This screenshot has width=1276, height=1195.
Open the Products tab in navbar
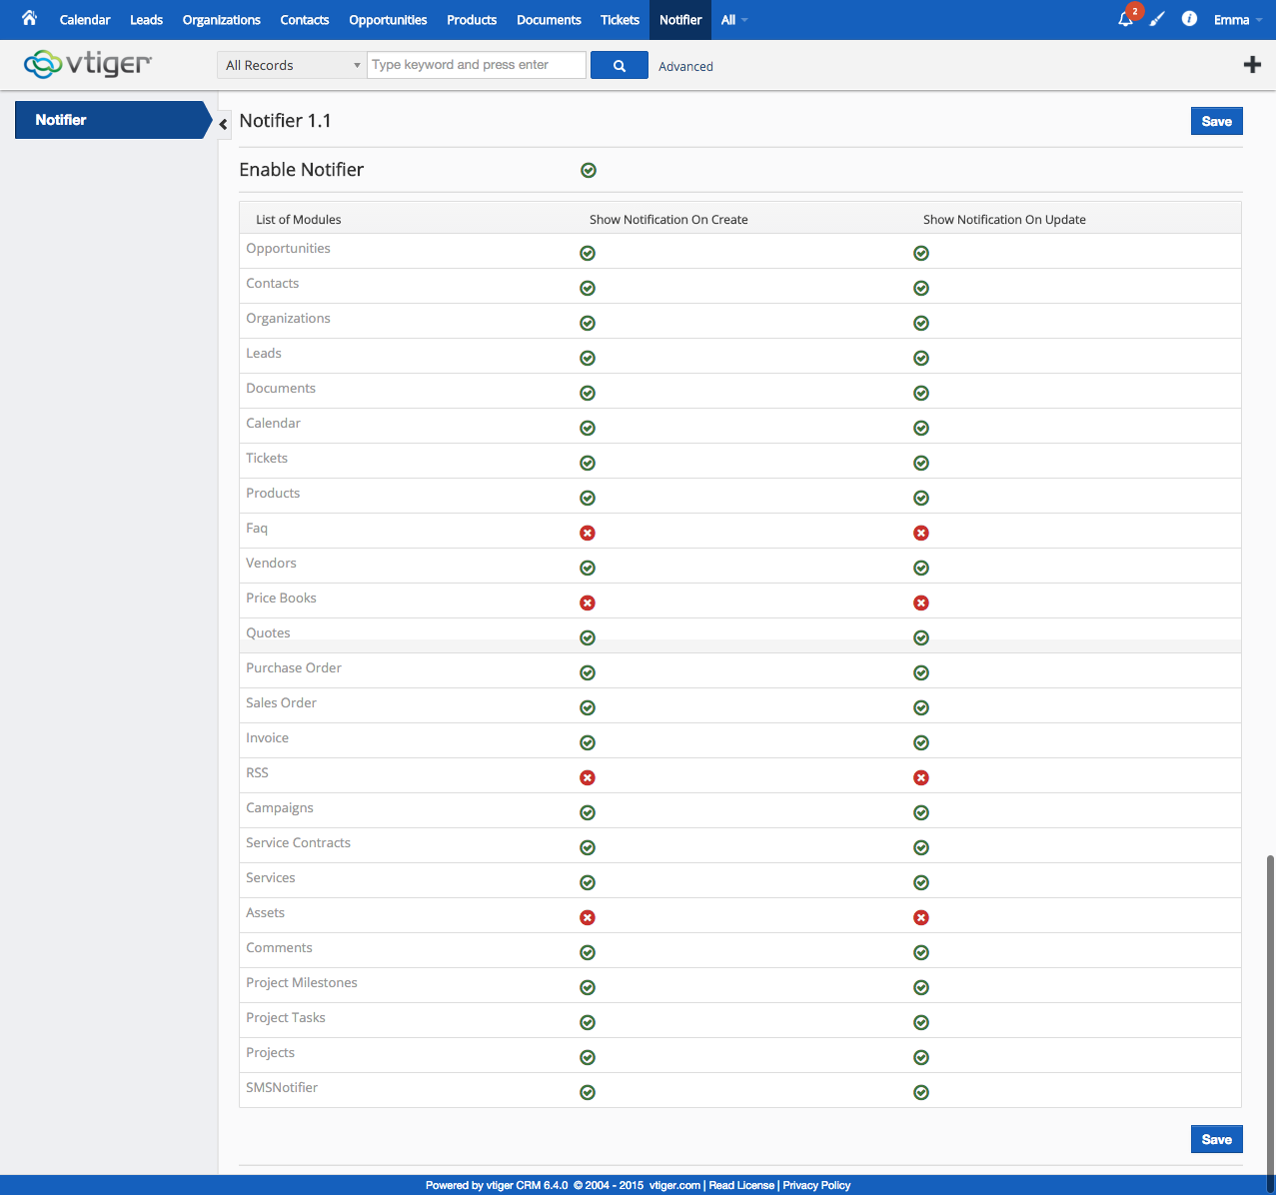tap(472, 20)
